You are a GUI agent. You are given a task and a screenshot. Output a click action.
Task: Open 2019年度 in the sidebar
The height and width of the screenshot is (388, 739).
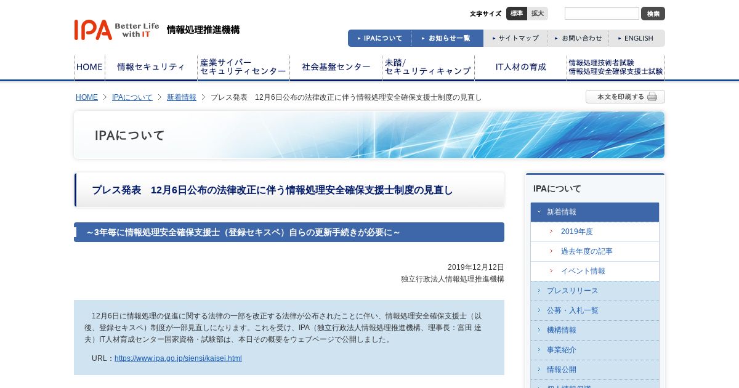tap(595, 232)
